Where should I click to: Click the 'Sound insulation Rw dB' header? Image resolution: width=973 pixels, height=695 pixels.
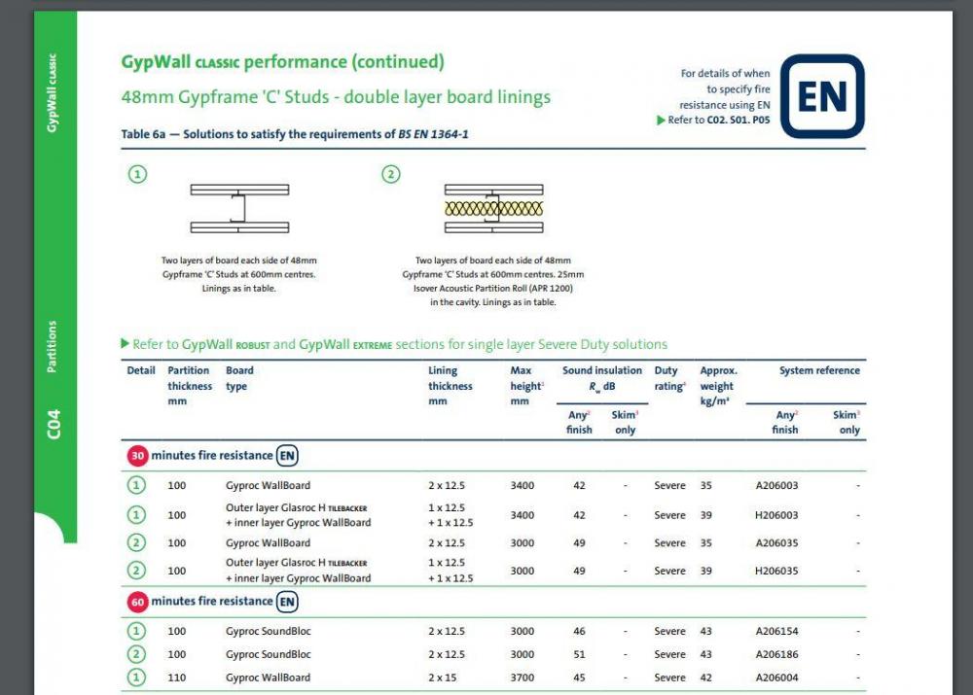(602, 379)
